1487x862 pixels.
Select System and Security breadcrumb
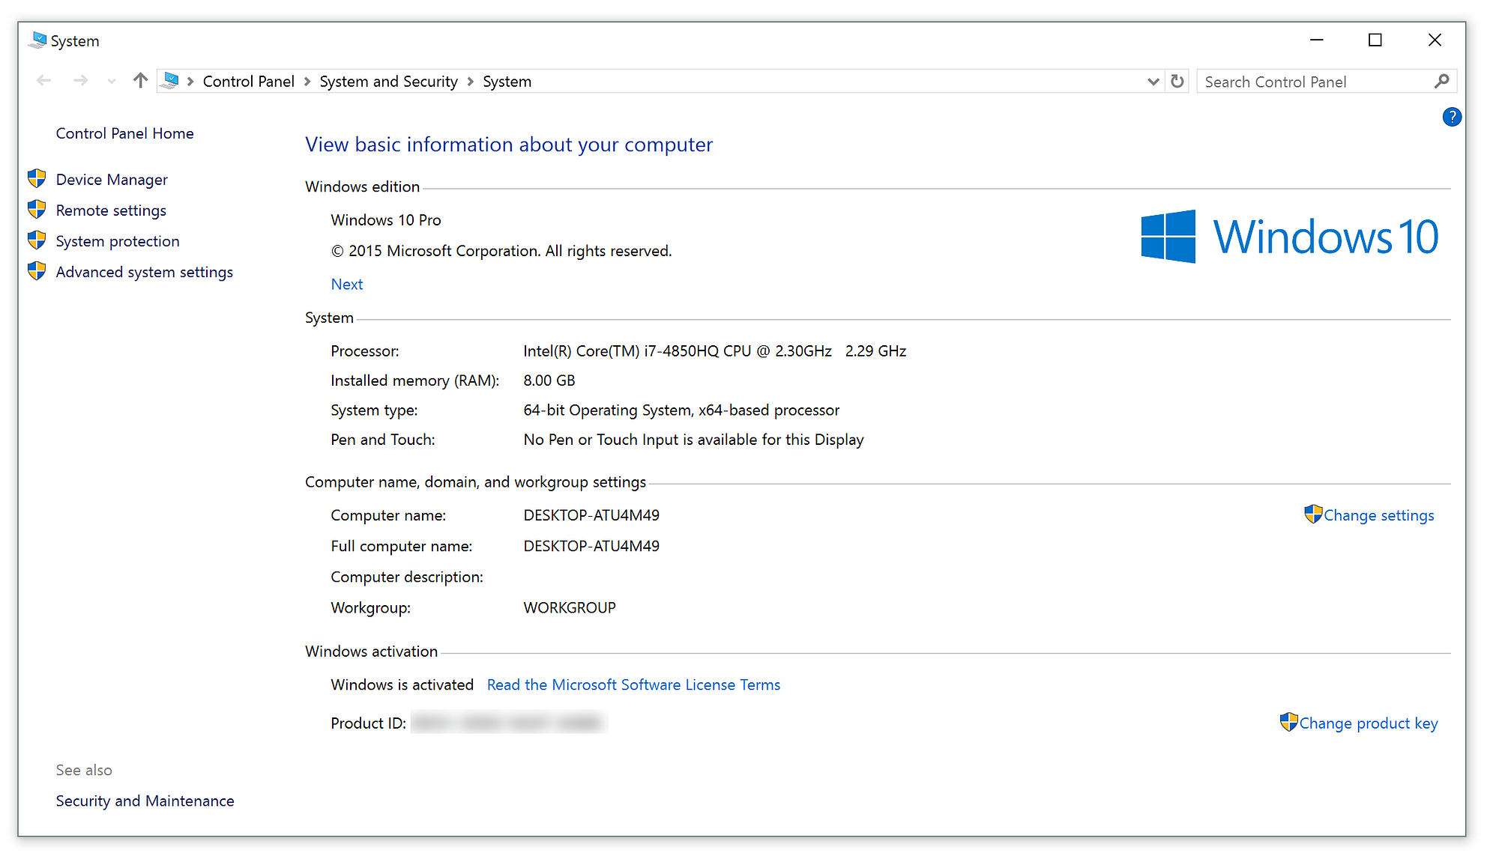(x=388, y=82)
